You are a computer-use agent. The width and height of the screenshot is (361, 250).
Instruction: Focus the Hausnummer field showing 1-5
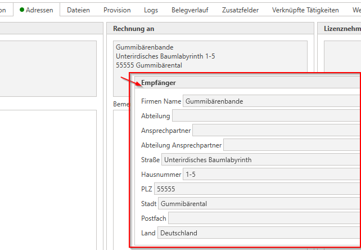270,175
